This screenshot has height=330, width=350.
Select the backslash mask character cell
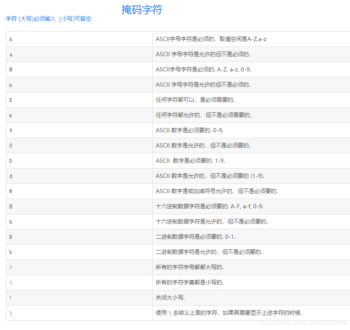(79, 313)
